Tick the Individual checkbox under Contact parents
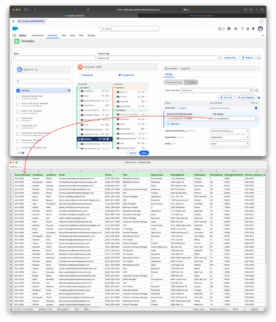Viewport: 276px width, 322px height. (x=115, y=102)
